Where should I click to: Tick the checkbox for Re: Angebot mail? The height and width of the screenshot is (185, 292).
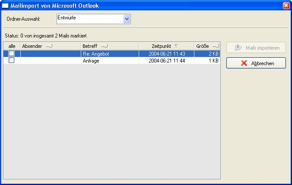coord(11,53)
